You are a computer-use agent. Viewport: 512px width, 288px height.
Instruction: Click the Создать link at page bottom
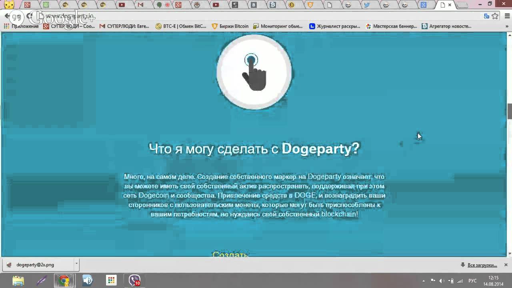230,254
